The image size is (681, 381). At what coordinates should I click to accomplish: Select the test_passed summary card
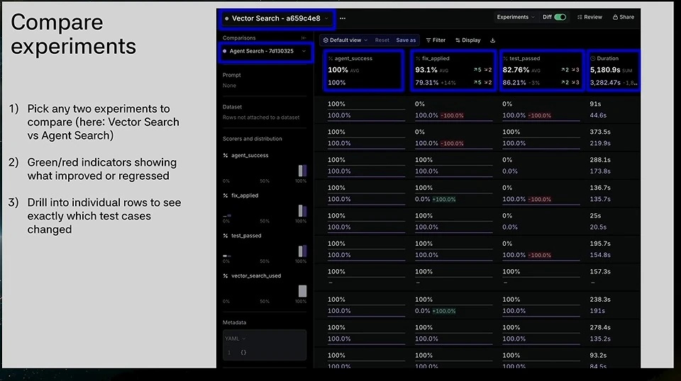pos(541,70)
